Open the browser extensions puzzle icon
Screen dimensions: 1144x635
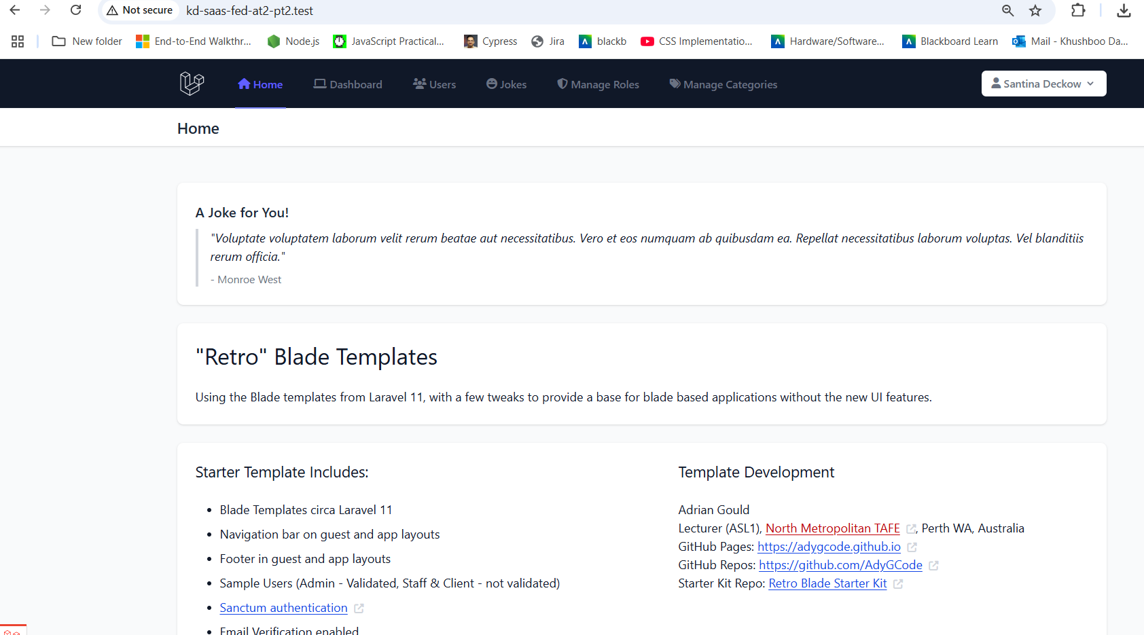coord(1077,10)
